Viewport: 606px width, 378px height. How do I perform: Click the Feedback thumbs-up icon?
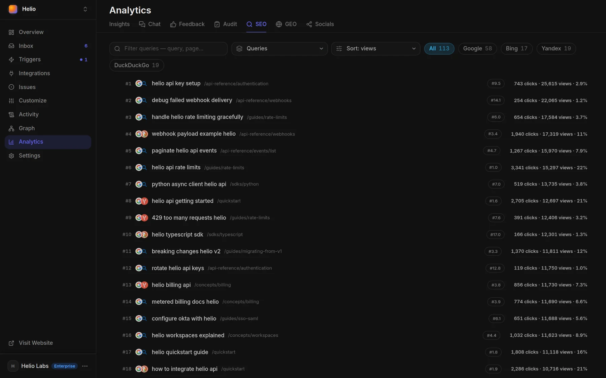tap(173, 24)
